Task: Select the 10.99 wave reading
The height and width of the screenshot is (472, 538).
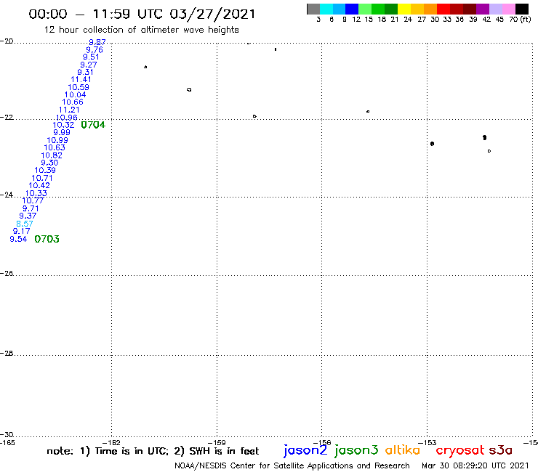Action: point(57,140)
